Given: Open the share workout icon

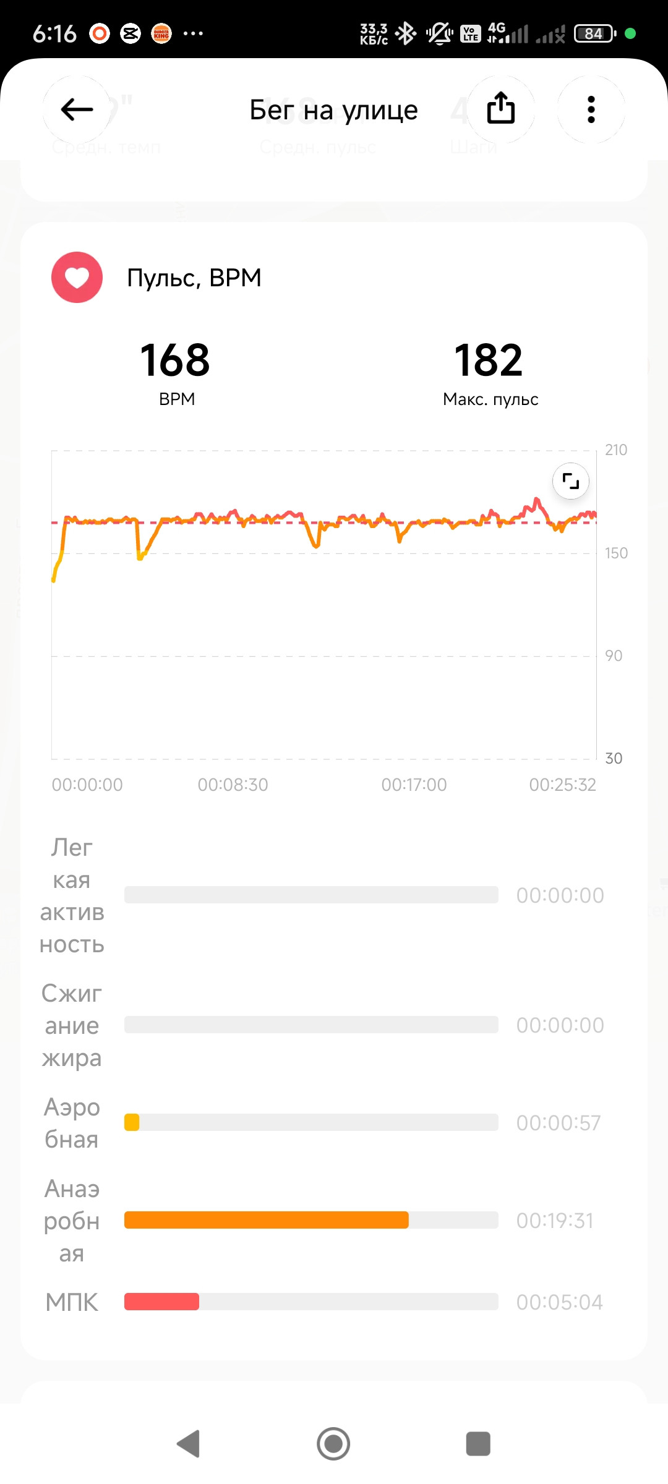Looking at the screenshot, I should click(500, 109).
